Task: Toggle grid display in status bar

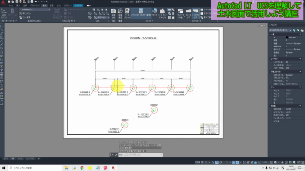Action: pos(202,162)
